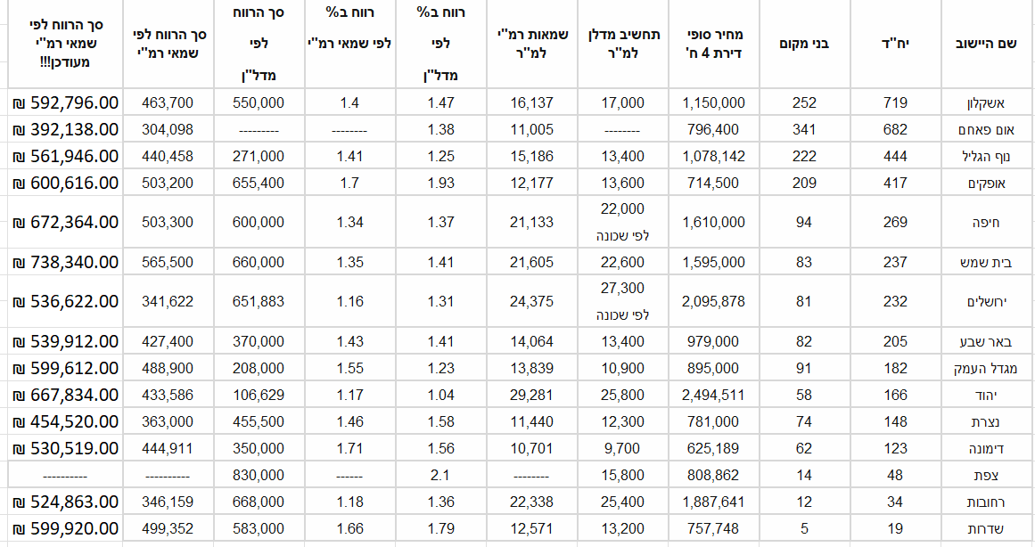Click the ₪ 592,796.00 updated profit cell
Screen dimensions: 1035x547
pos(65,102)
